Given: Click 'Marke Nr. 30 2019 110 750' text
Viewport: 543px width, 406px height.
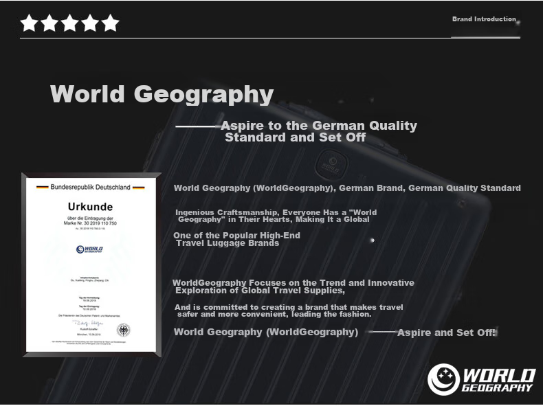Looking at the screenshot, I should pos(90,223).
